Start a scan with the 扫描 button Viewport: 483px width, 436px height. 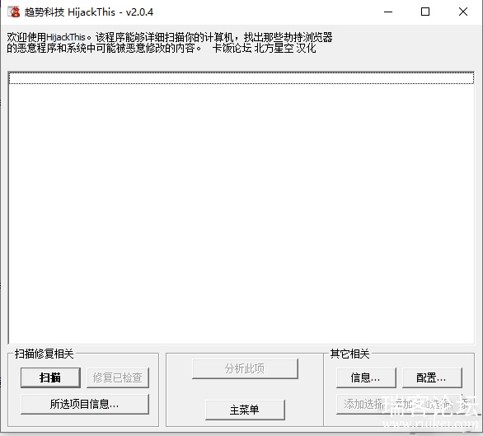pos(50,377)
